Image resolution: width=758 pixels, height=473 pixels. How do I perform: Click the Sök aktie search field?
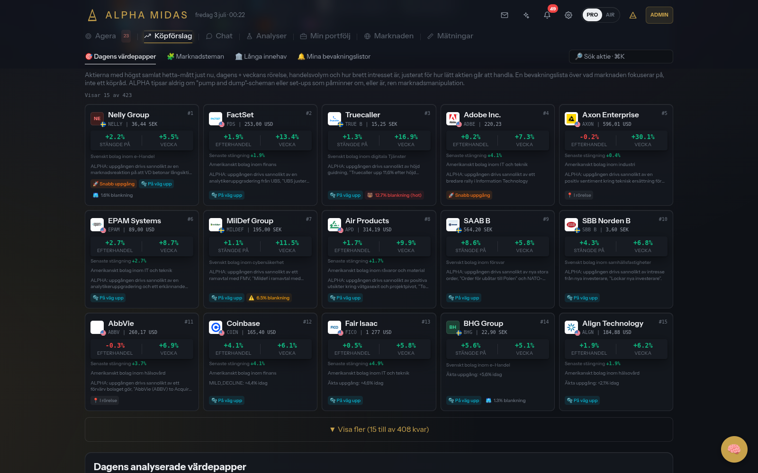coord(621,56)
